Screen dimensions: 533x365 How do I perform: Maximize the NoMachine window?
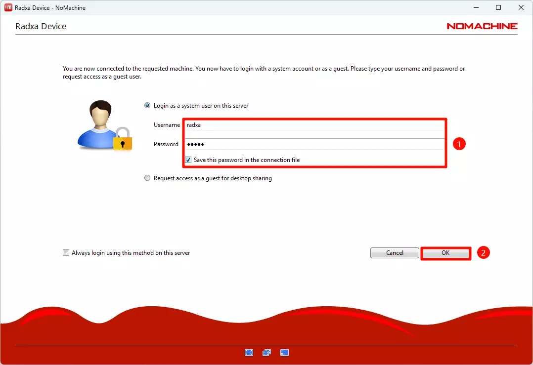(x=498, y=7)
